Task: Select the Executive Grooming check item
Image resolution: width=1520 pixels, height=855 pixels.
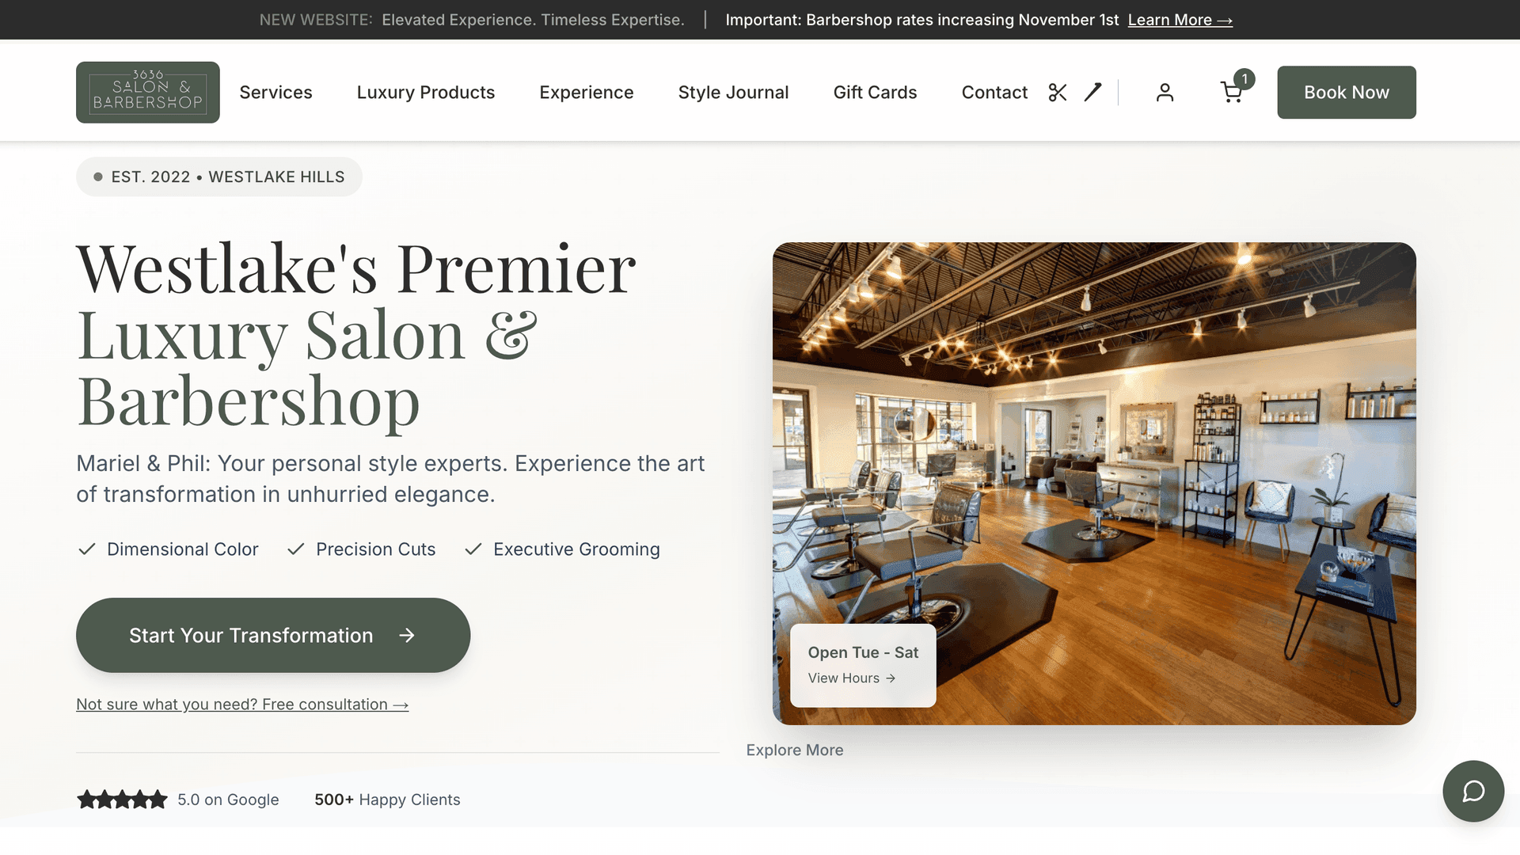Action: tap(562, 549)
